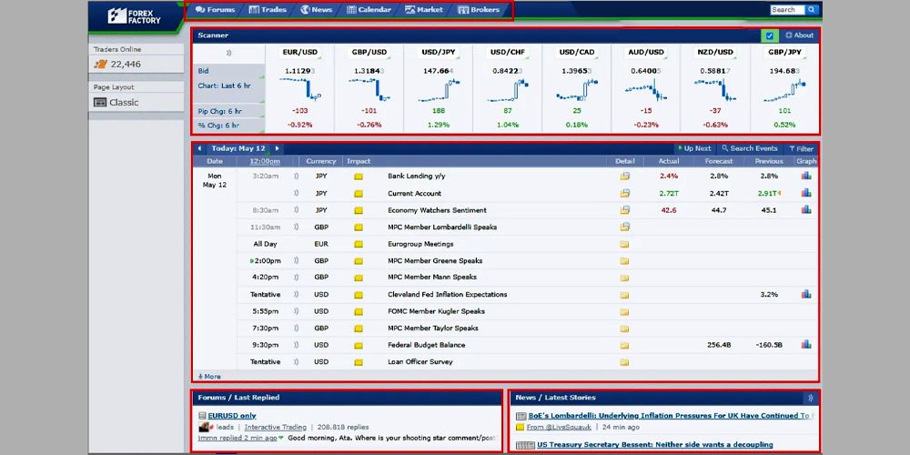This screenshot has width=910, height=455.
Task: Open the Scanner About link
Action: point(799,35)
